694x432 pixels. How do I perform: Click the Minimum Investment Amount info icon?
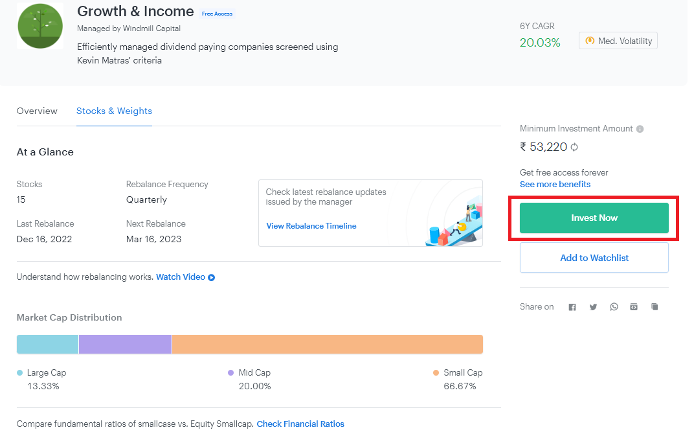(x=640, y=129)
